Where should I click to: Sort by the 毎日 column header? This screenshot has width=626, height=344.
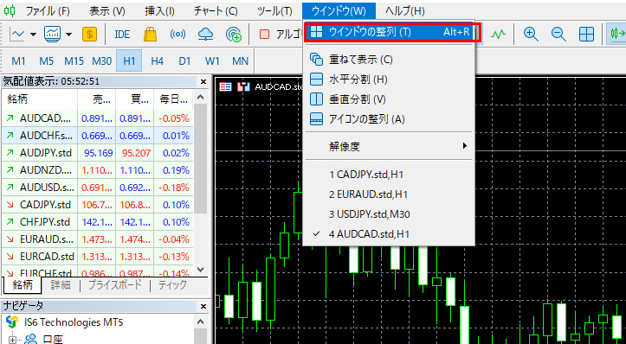173,99
